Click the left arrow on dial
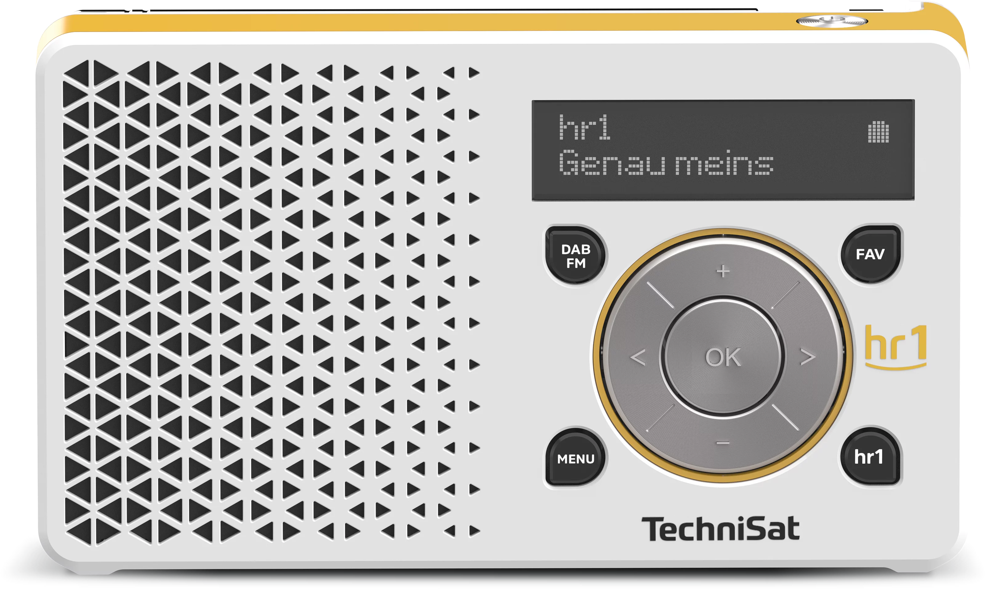Screen dimensions: 985x589 click(x=638, y=357)
